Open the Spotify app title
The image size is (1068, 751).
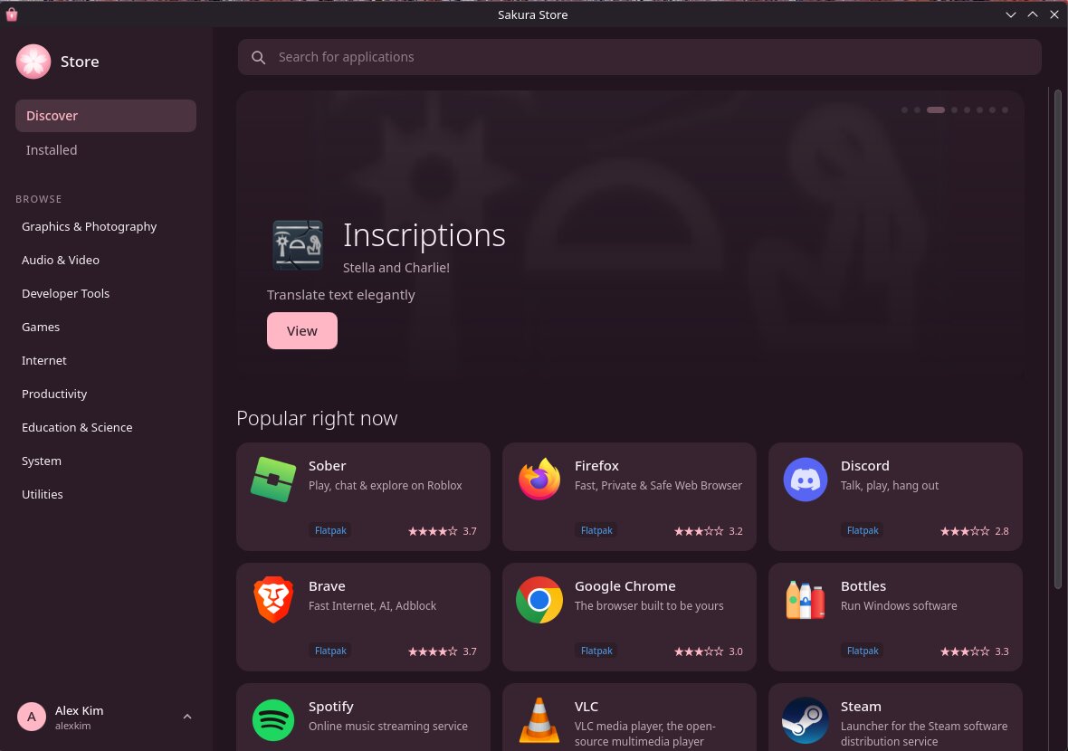[331, 707]
